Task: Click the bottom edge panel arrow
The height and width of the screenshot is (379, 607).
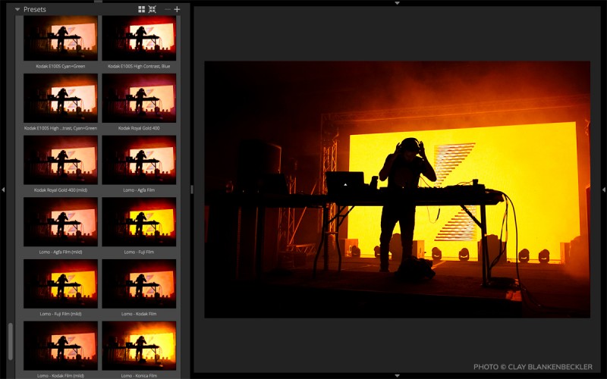Action: pyautogui.click(x=397, y=375)
